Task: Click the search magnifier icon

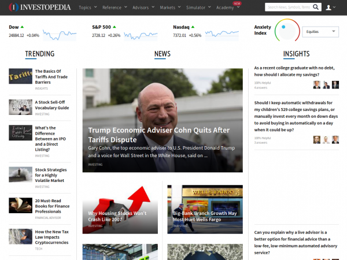Action: (316, 7)
